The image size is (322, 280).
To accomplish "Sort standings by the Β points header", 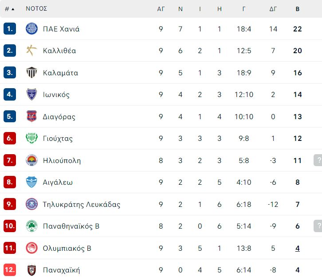I will coord(297,9).
